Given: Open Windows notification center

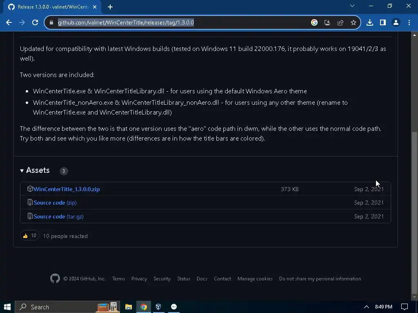Looking at the screenshot, I should click(405, 307).
